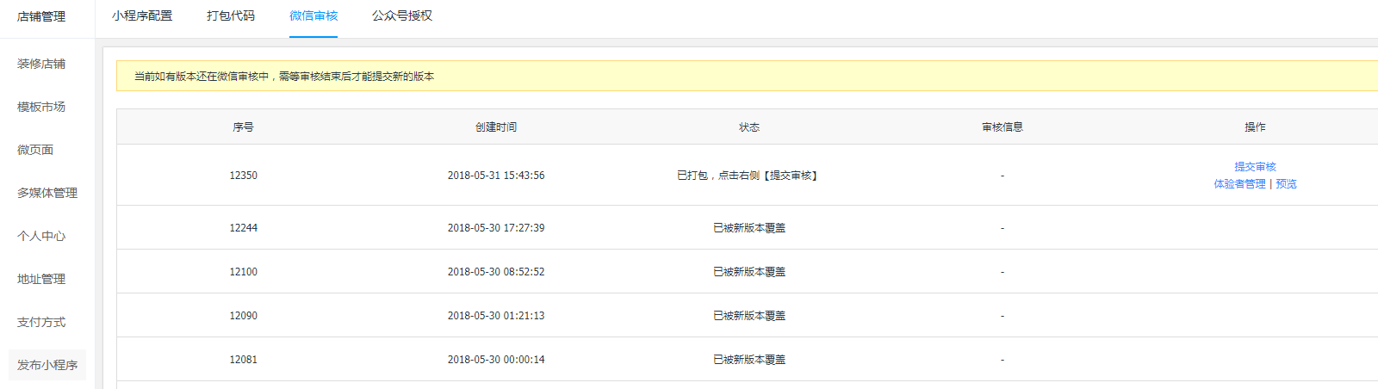
Task: Select the 微信审核 tab
Action: tap(313, 15)
